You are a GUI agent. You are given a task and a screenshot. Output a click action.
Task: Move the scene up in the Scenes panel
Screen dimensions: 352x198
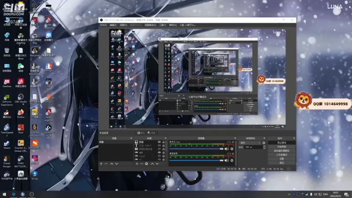[x=112, y=164]
